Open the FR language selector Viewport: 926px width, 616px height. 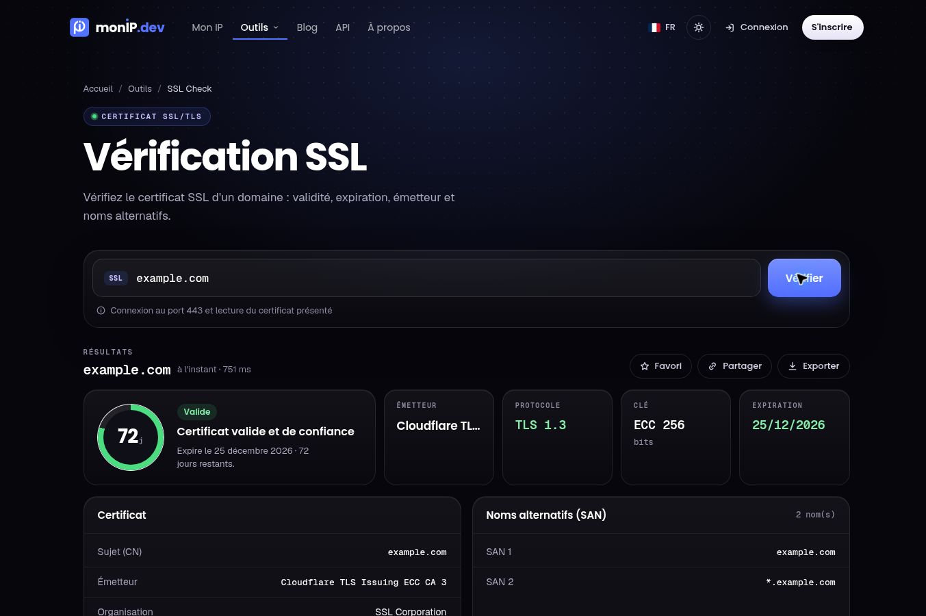coord(662,27)
